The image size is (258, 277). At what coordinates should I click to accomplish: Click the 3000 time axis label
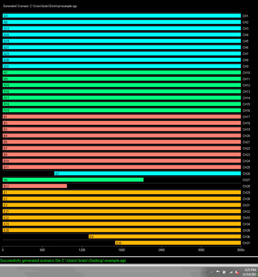[x=201, y=250]
